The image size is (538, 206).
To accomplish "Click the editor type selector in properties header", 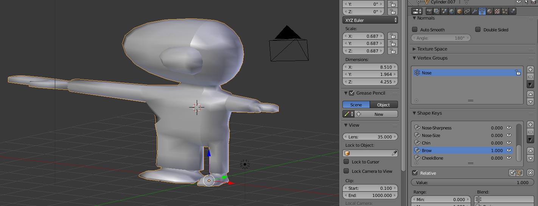I will [417, 11].
